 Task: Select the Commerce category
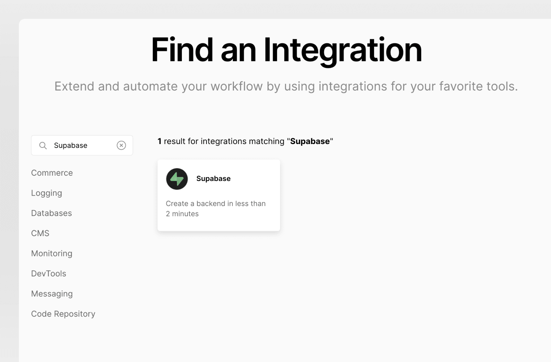pyautogui.click(x=52, y=173)
